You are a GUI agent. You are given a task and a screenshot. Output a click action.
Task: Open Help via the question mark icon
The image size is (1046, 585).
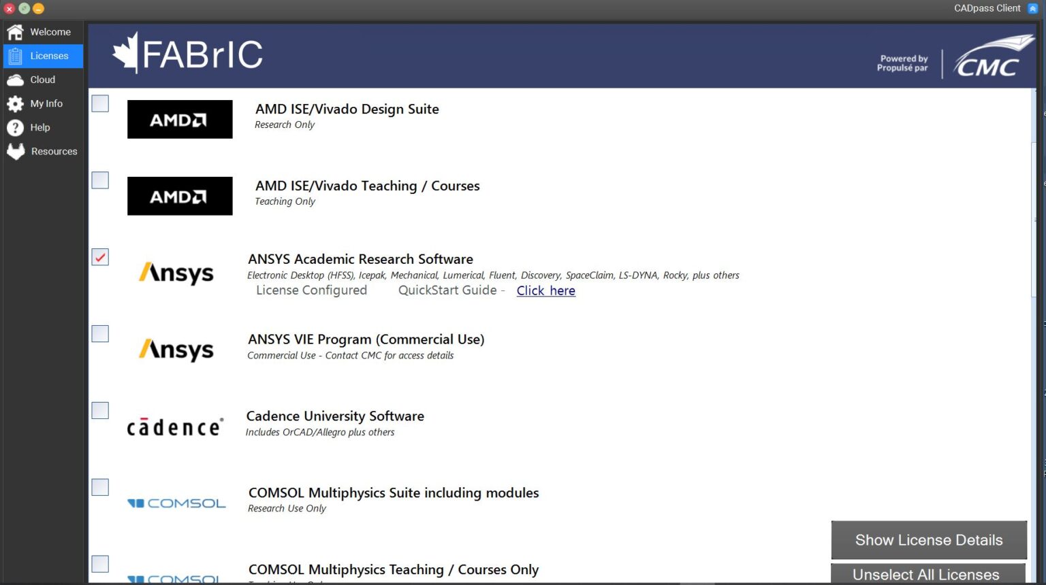pos(15,127)
